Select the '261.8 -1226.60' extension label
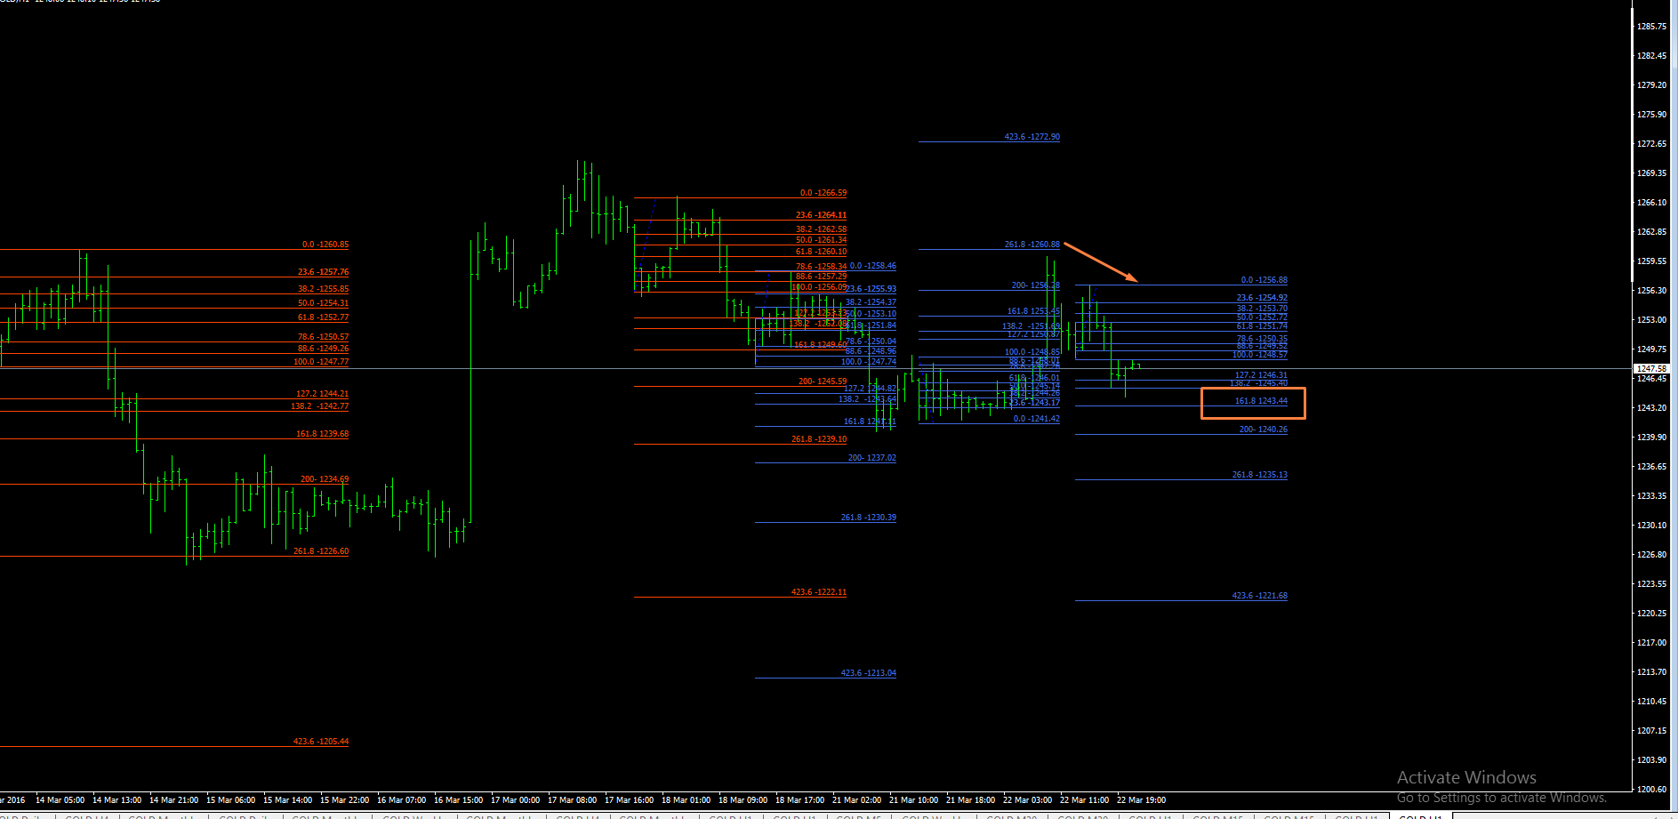Viewport: 1678px width, 819px height. pos(321,551)
